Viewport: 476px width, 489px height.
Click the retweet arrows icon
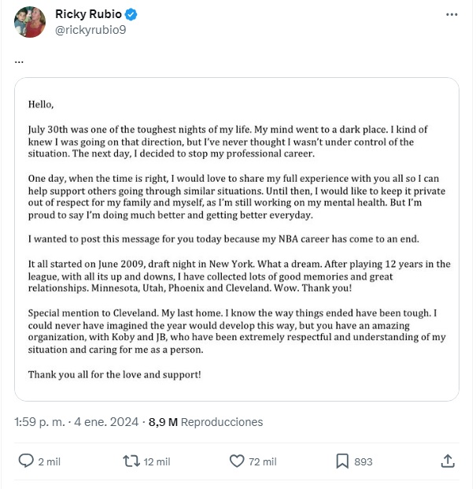tap(131, 461)
